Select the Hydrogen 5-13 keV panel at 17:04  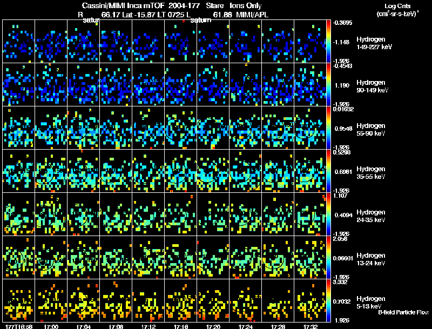pyautogui.click(x=84, y=300)
